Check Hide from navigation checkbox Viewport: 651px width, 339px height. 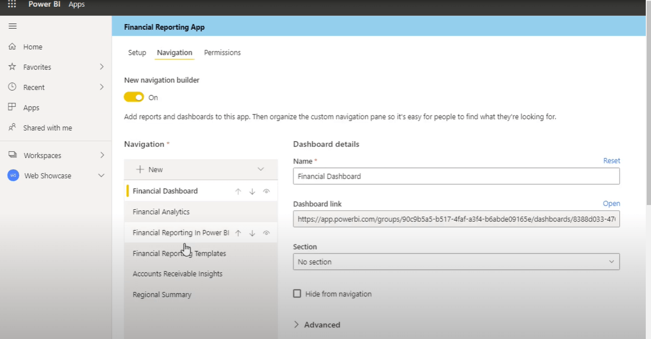click(297, 294)
